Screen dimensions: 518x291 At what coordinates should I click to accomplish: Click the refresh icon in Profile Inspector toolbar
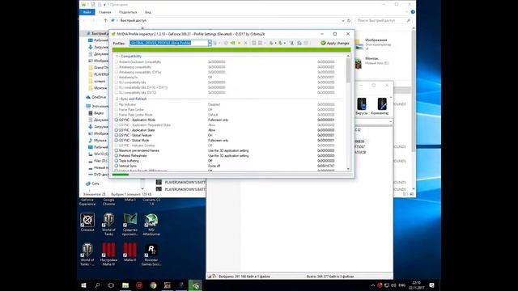pyautogui.click(x=226, y=43)
